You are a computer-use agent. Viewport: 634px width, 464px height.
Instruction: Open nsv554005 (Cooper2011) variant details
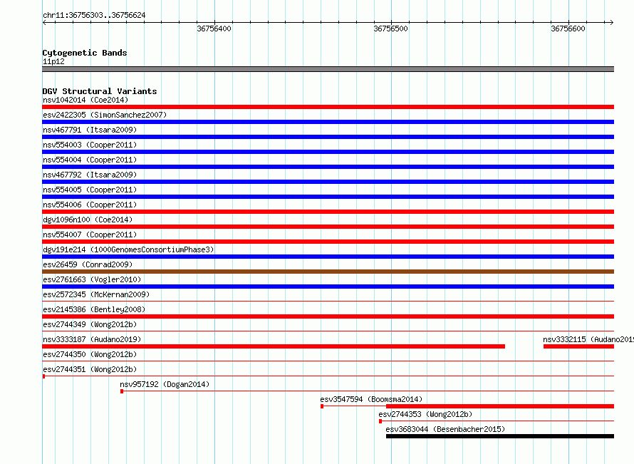coord(90,190)
